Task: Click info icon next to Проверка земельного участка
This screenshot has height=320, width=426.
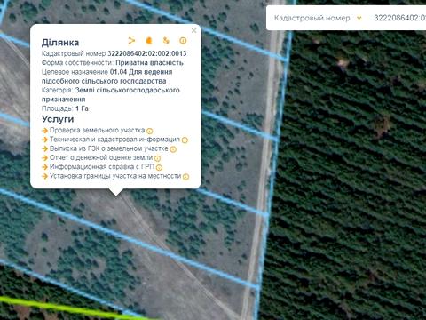Action: click(x=150, y=131)
